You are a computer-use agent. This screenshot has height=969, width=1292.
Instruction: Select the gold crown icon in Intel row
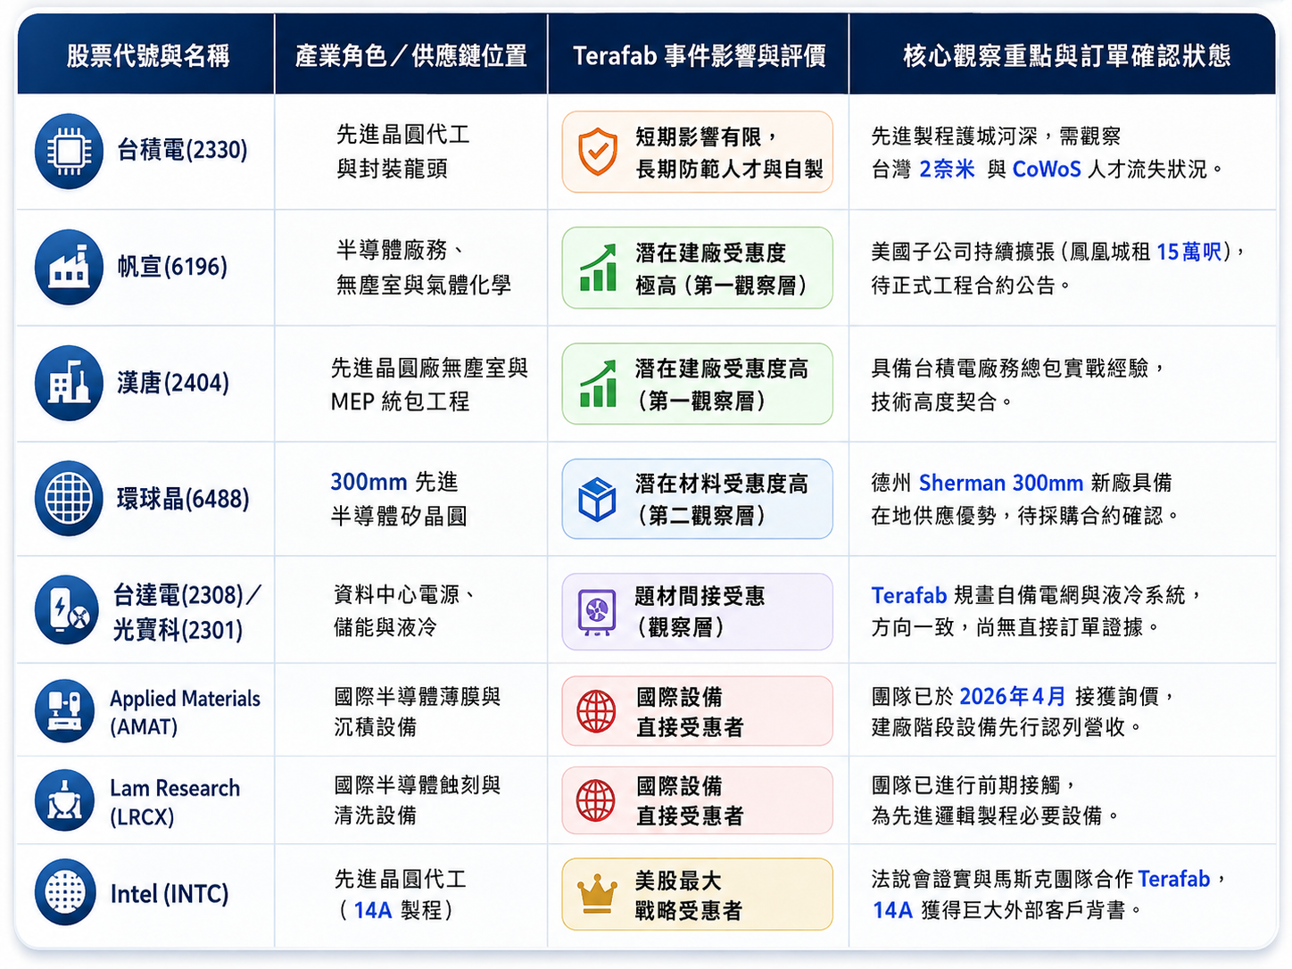(x=597, y=893)
